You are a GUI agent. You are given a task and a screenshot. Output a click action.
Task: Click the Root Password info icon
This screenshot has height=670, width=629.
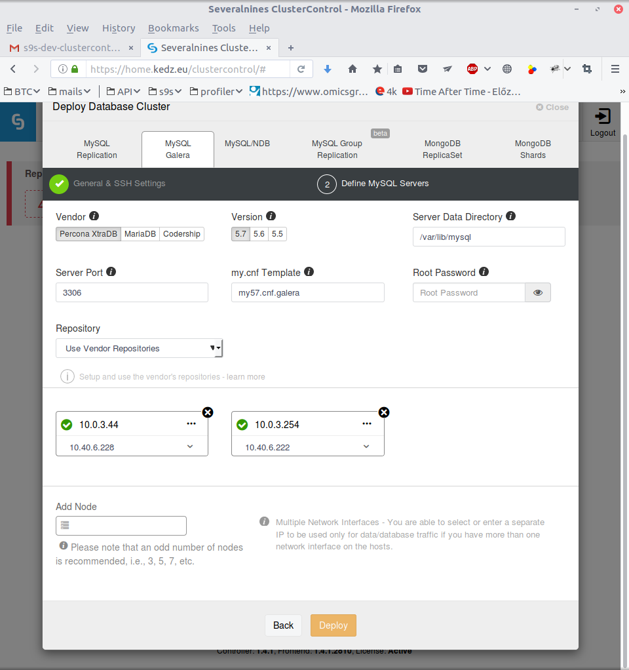[484, 272]
